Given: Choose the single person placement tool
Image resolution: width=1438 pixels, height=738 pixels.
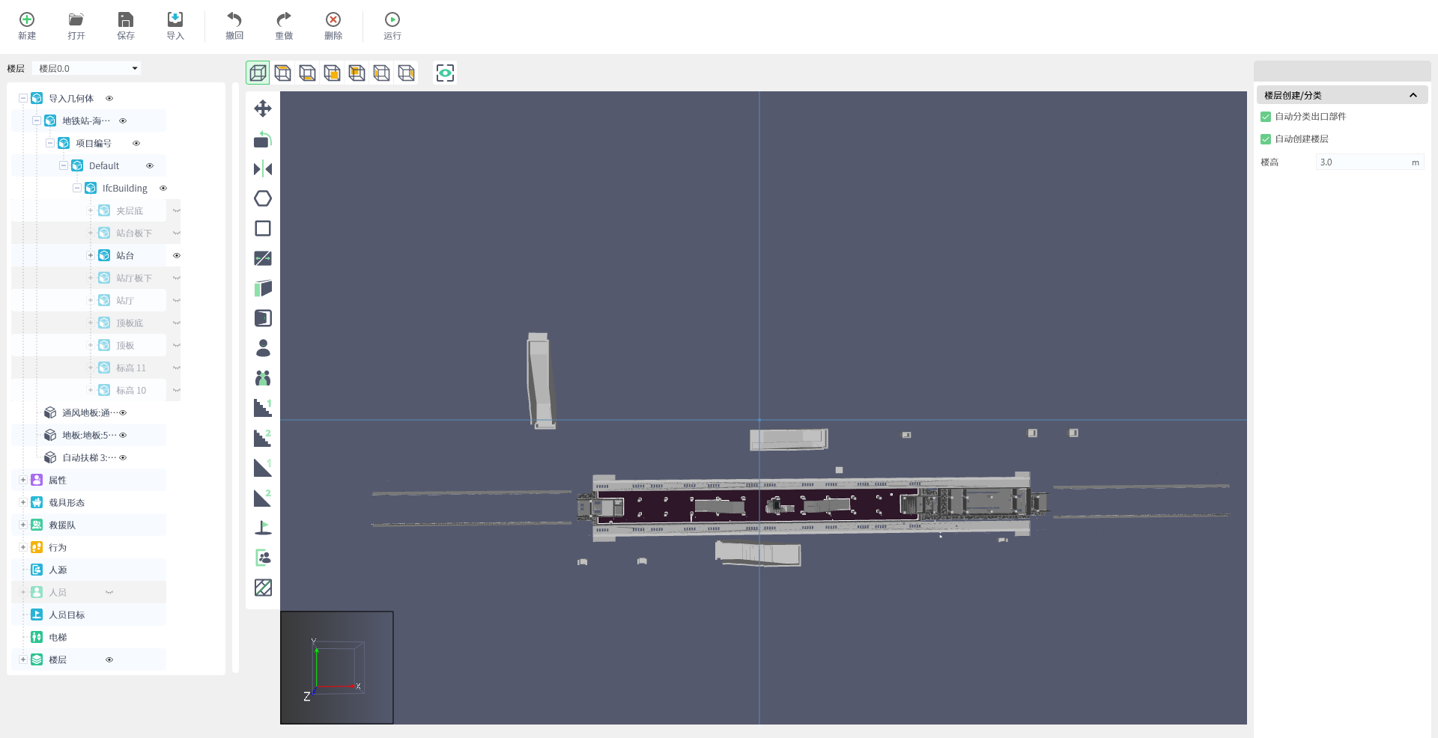Looking at the screenshot, I should [x=263, y=348].
